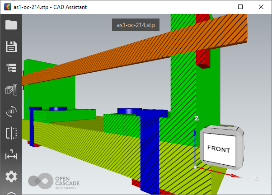Click the top face of view cube
The width and height of the screenshot is (272, 195).
(x=222, y=130)
